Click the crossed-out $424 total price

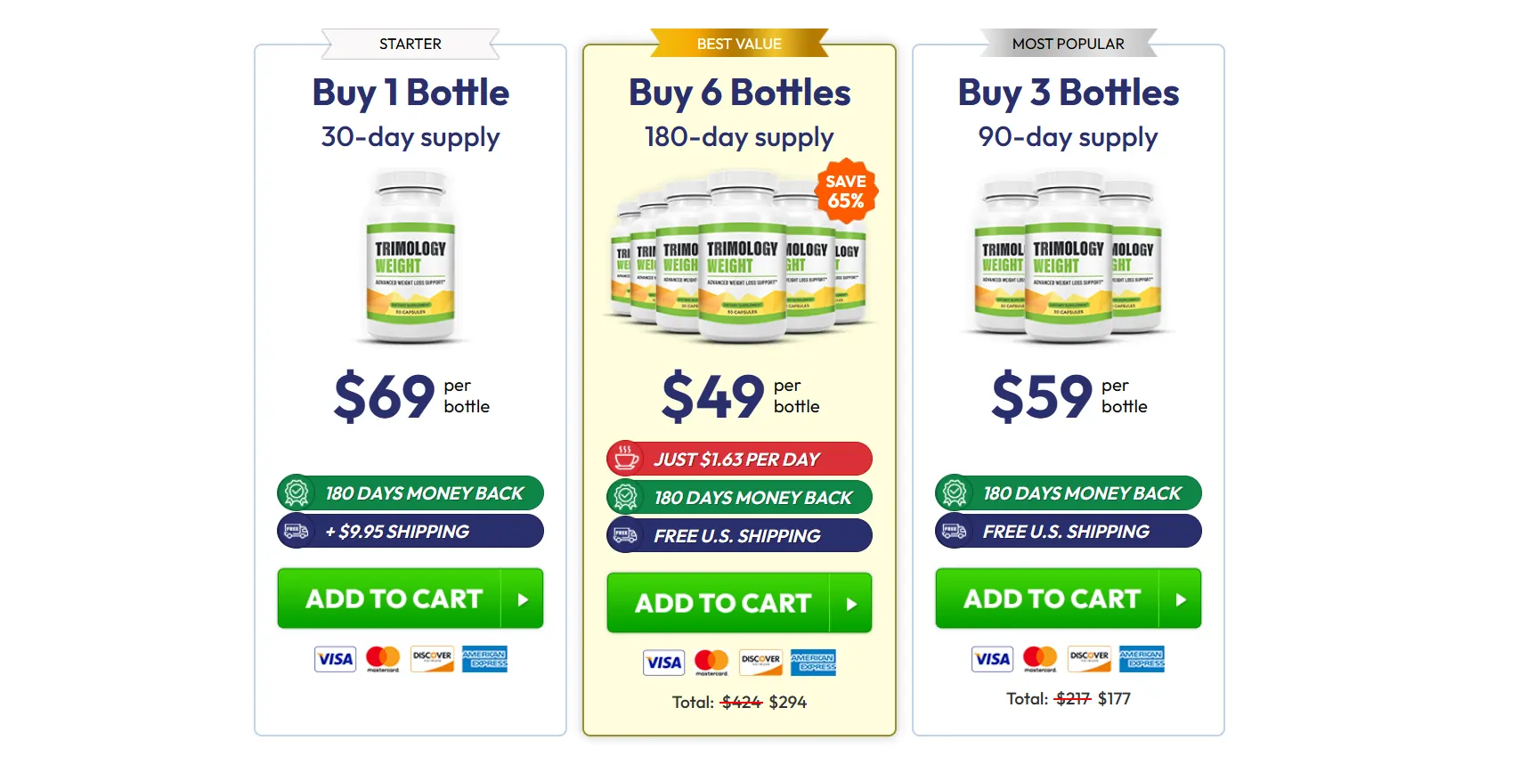(742, 702)
